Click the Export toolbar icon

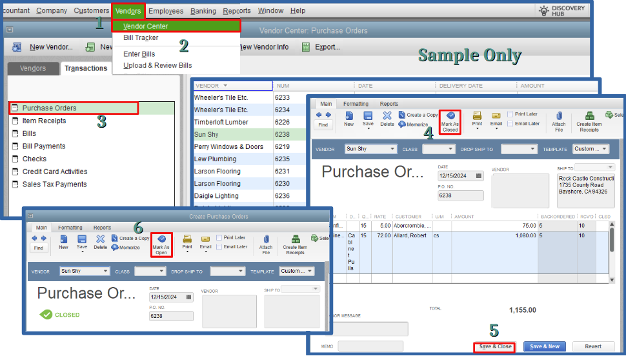tap(306, 47)
